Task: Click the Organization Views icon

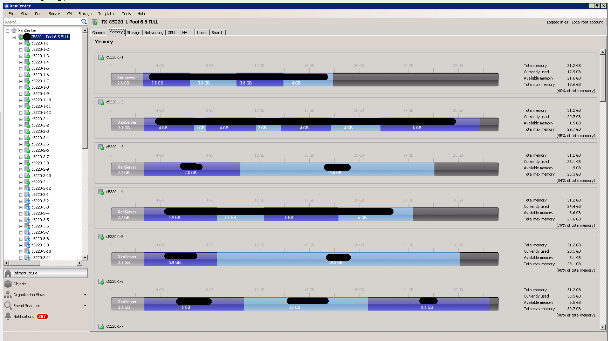Action: pyautogui.click(x=8, y=295)
